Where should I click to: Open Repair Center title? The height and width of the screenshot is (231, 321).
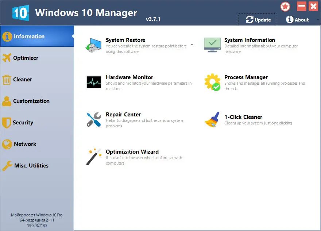123,115
